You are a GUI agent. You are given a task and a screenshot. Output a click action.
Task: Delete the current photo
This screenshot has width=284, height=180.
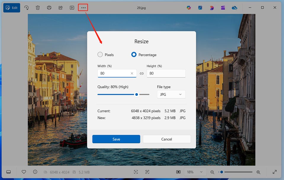point(38,7)
